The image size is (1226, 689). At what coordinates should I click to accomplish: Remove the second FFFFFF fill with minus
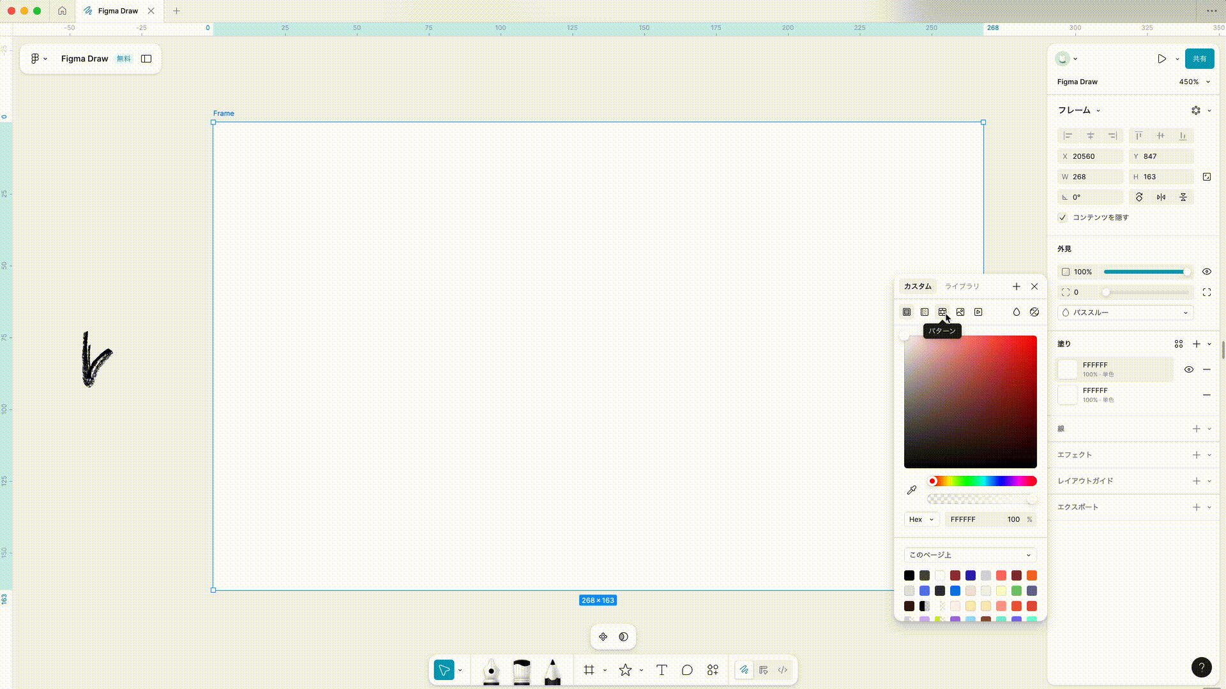(x=1207, y=395)
